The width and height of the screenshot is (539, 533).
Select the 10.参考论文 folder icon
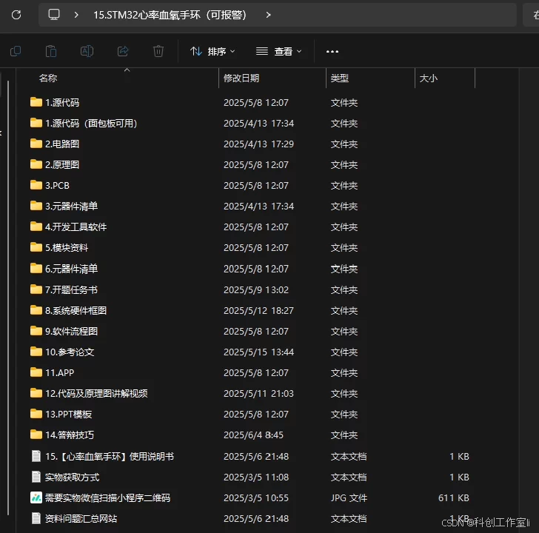click(36, 352)
